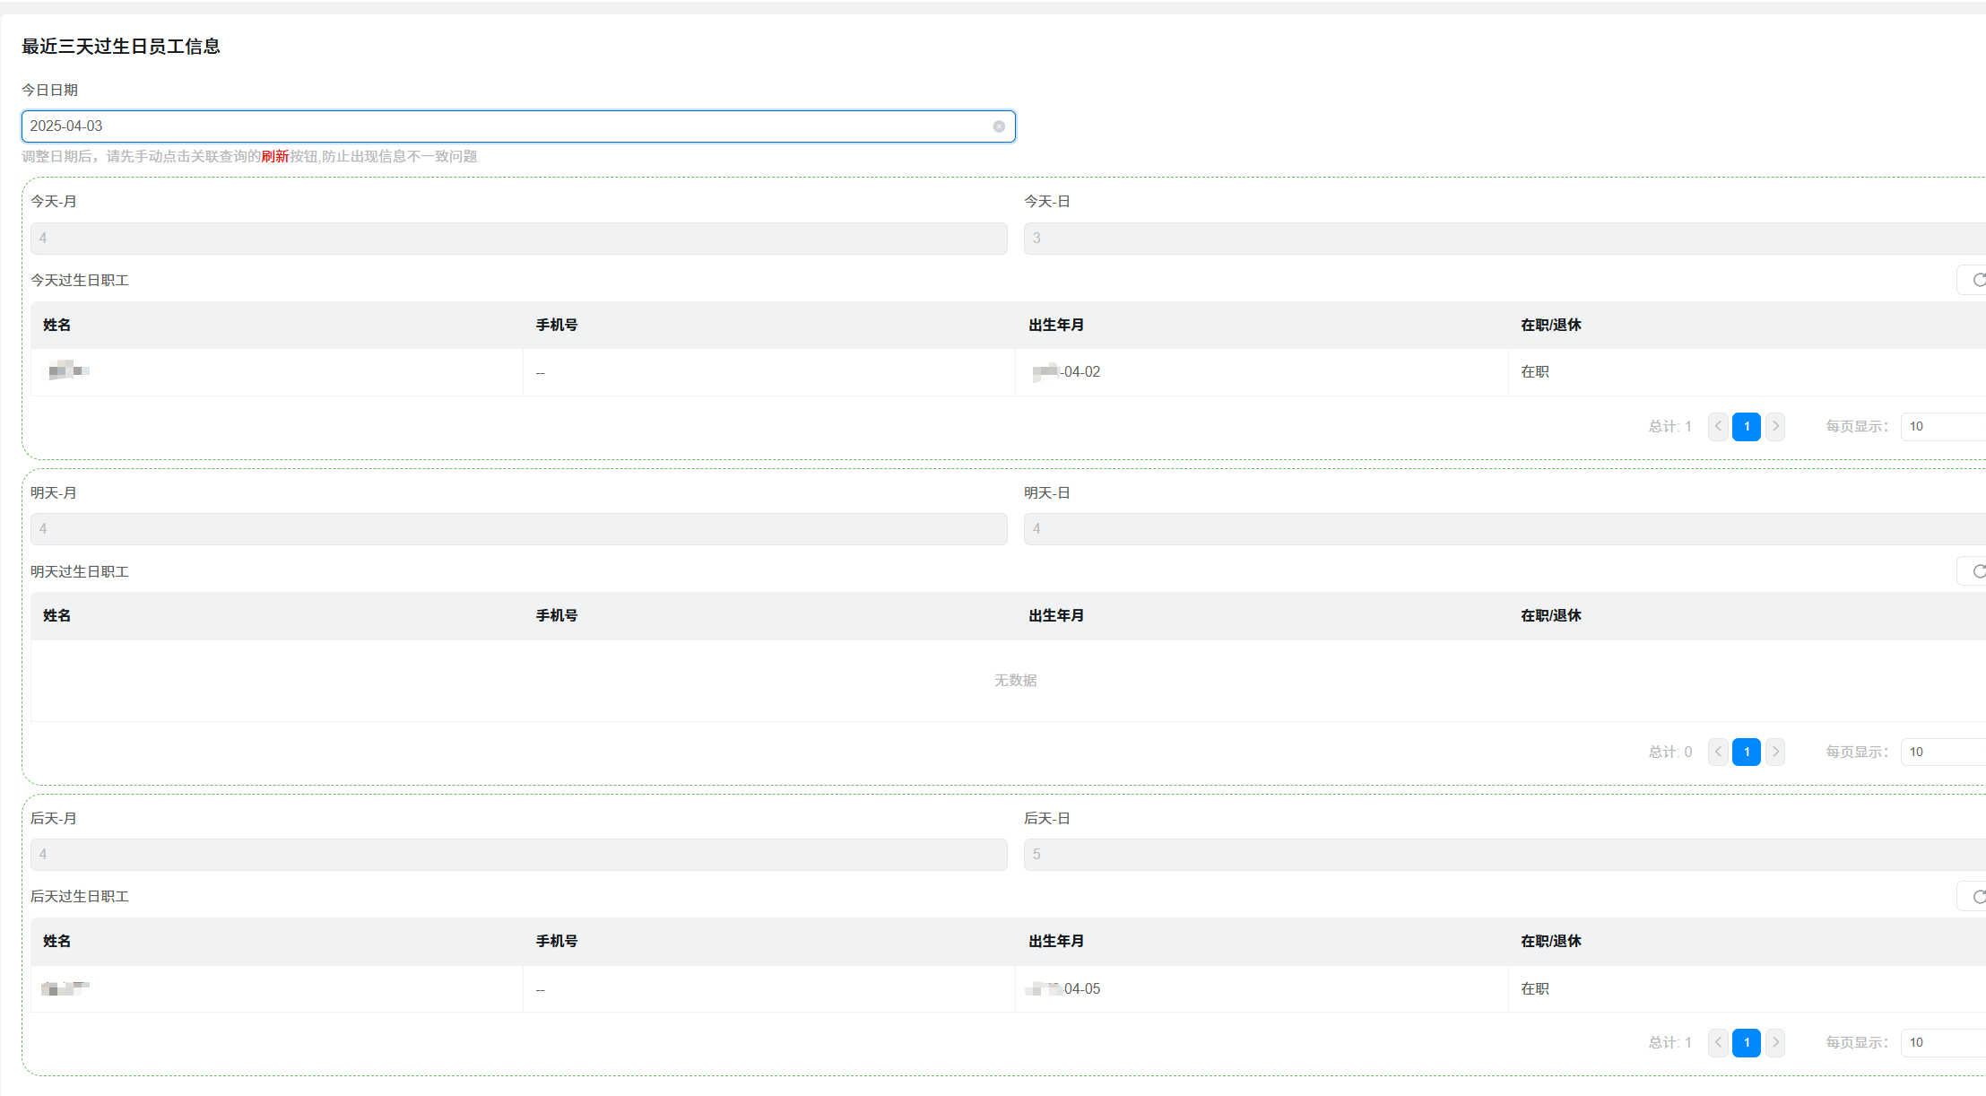Select page 1 in 明天 table pagination
1986x1096 pixels.
1746,752
